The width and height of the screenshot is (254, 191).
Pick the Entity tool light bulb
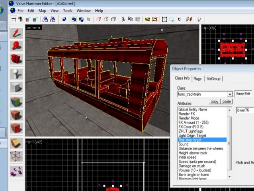(x=16, y=74)
